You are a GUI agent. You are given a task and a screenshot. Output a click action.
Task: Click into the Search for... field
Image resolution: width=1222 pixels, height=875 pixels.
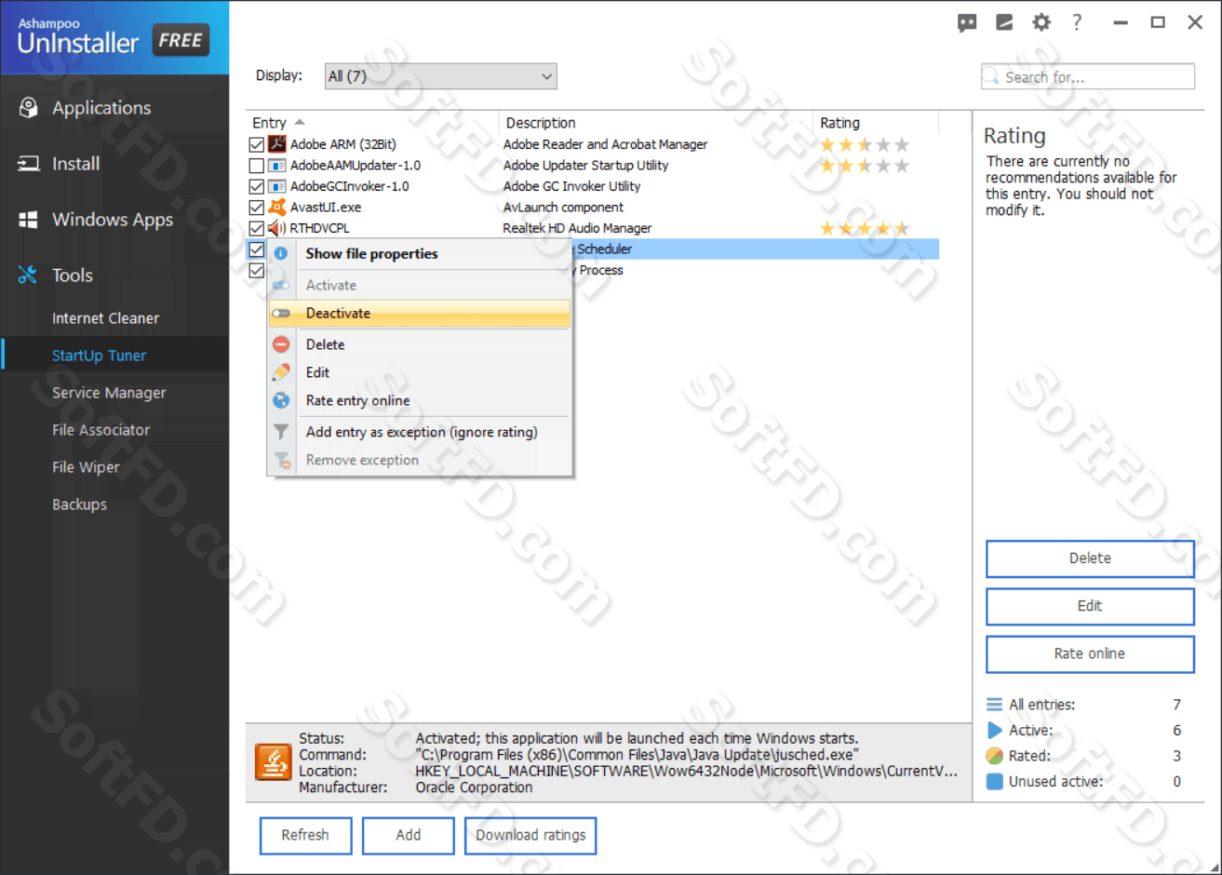[x=1088, y=76]
